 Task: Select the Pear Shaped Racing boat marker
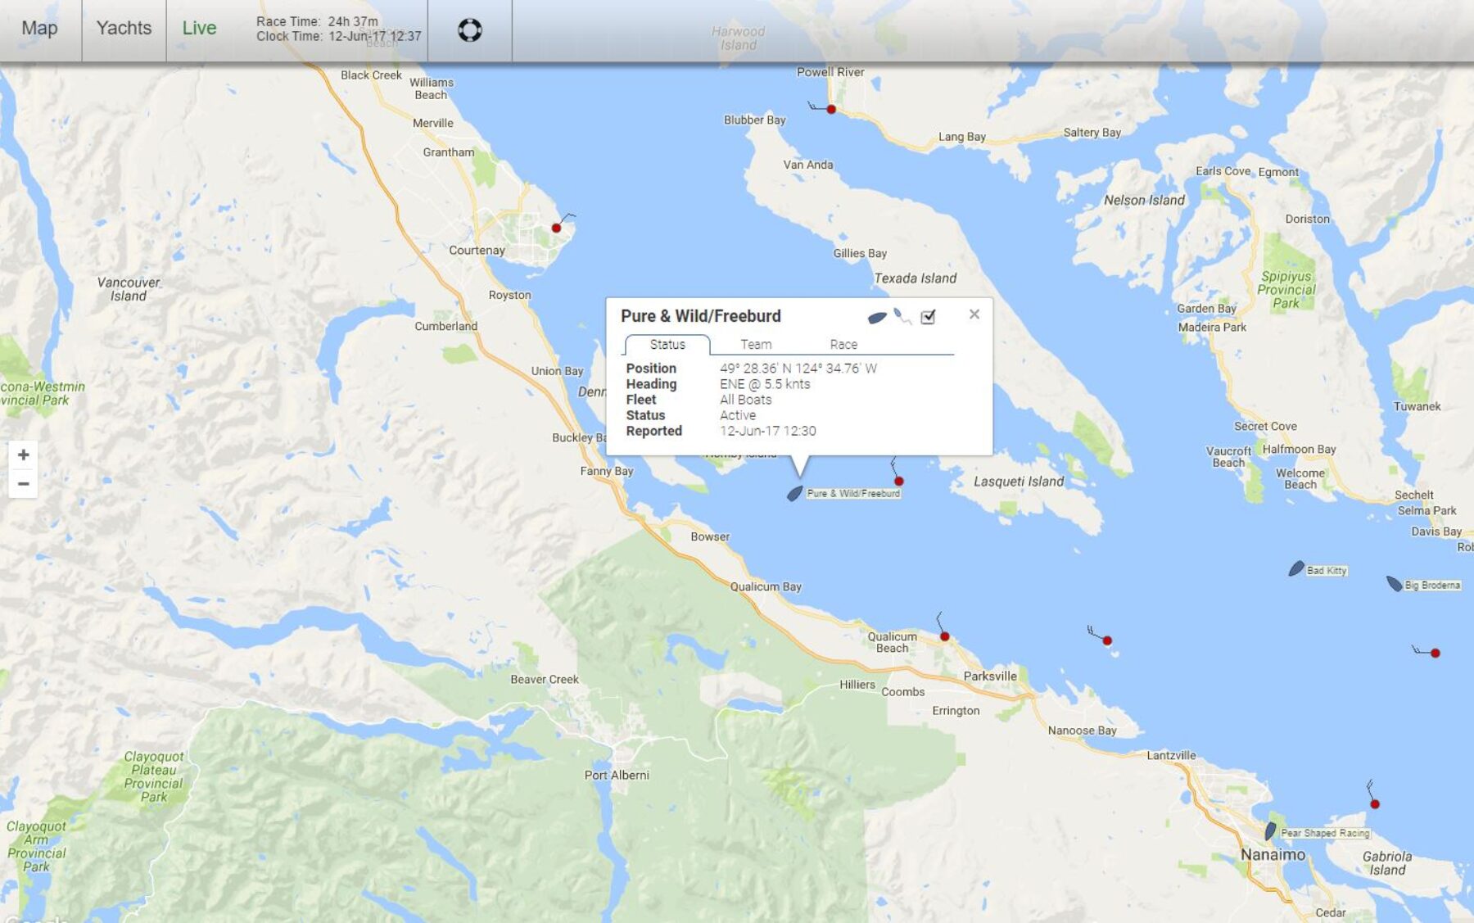point(1270,831)
